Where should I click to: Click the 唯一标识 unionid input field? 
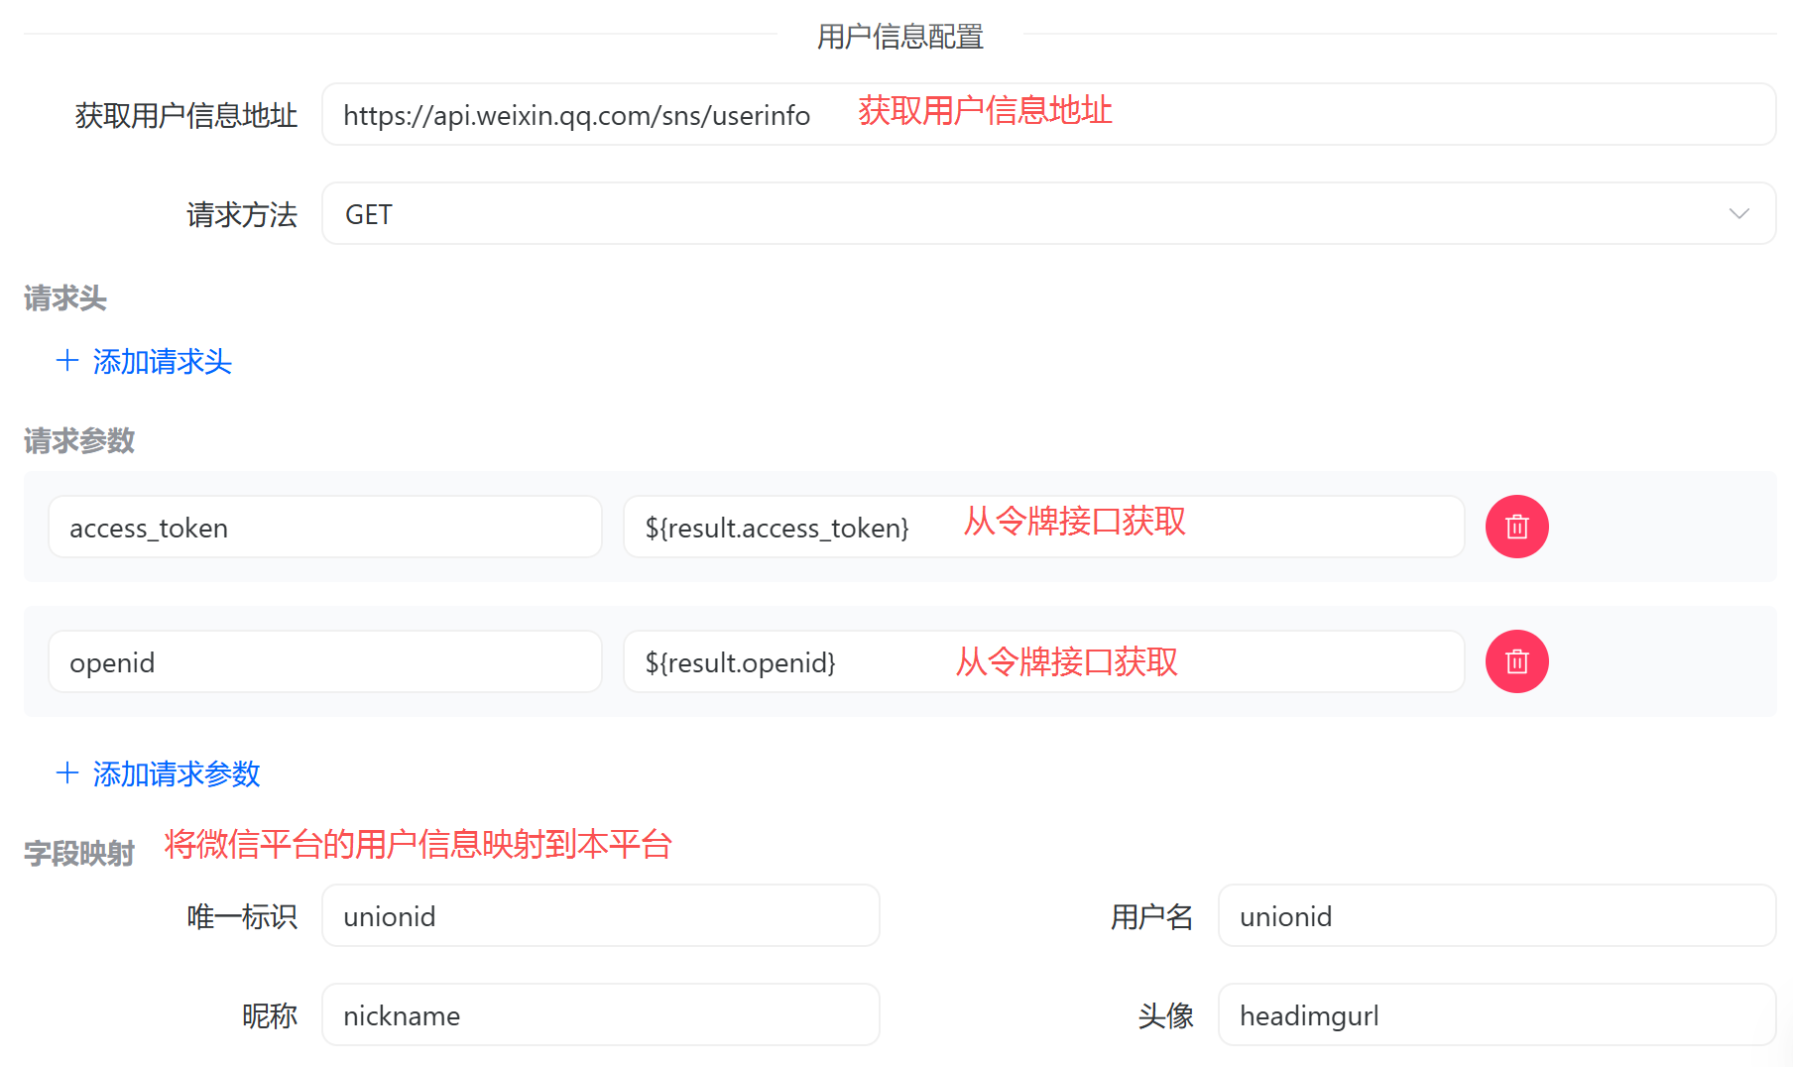(600, 916)
